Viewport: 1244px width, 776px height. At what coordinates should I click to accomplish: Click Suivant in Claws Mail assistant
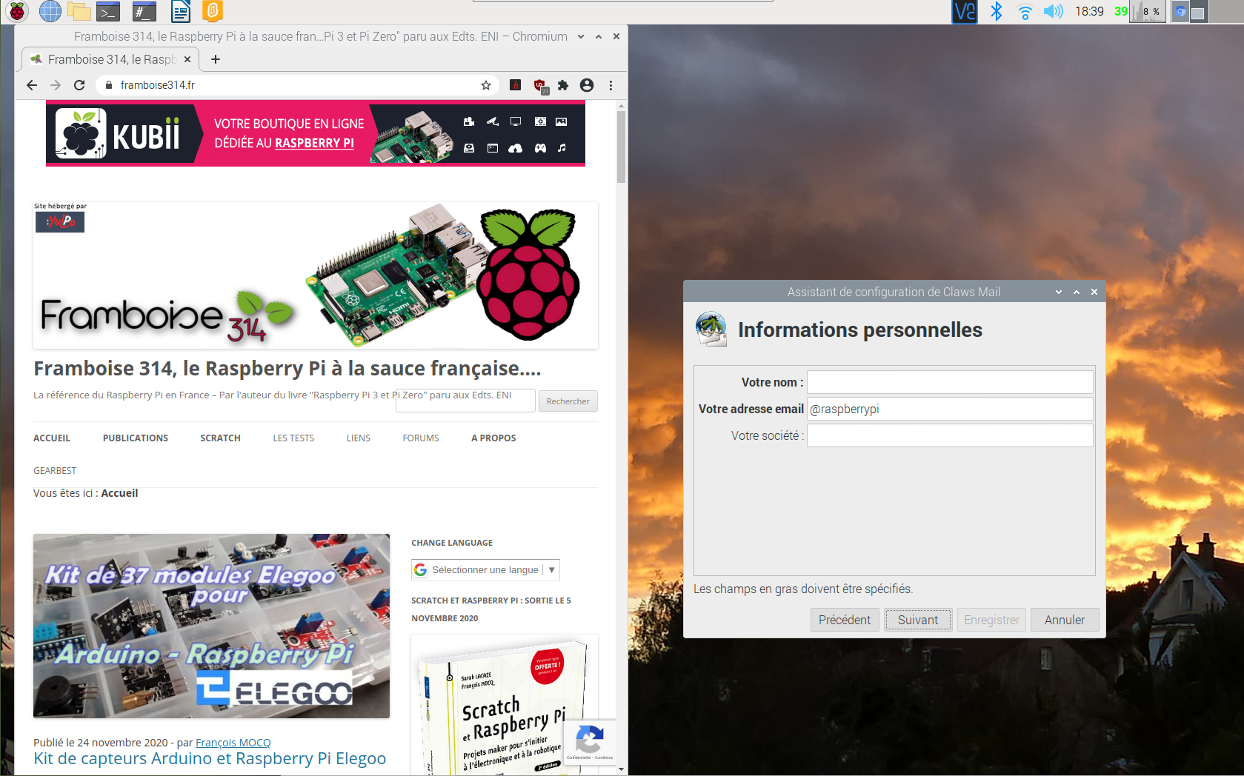pyautogui.click(x=918, y=620)
